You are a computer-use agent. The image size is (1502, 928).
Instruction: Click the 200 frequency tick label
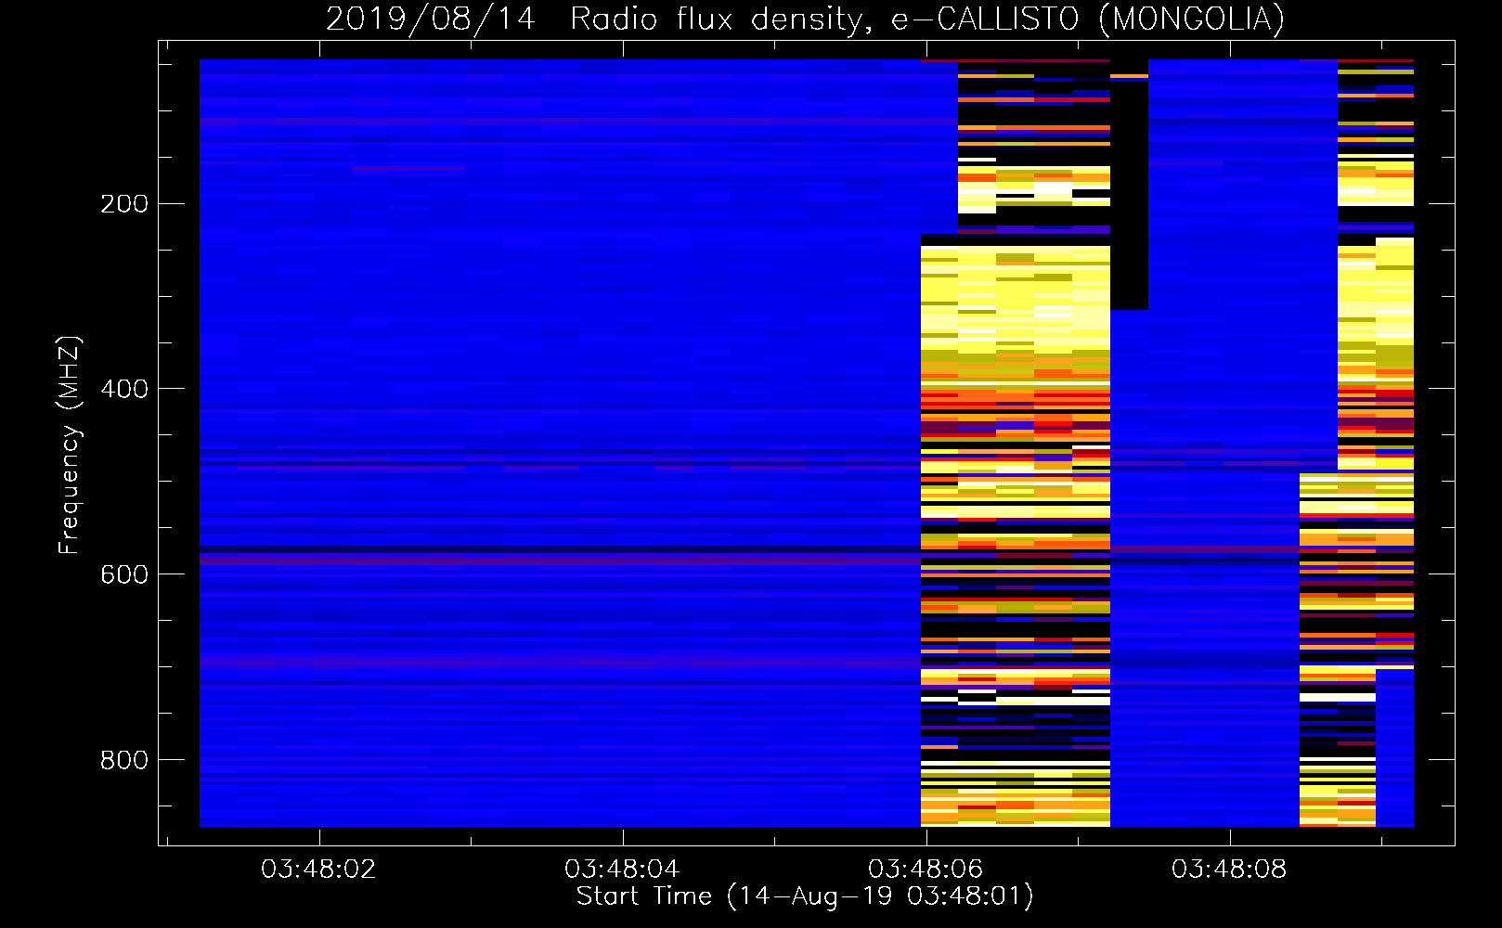(x=124, y=203)
